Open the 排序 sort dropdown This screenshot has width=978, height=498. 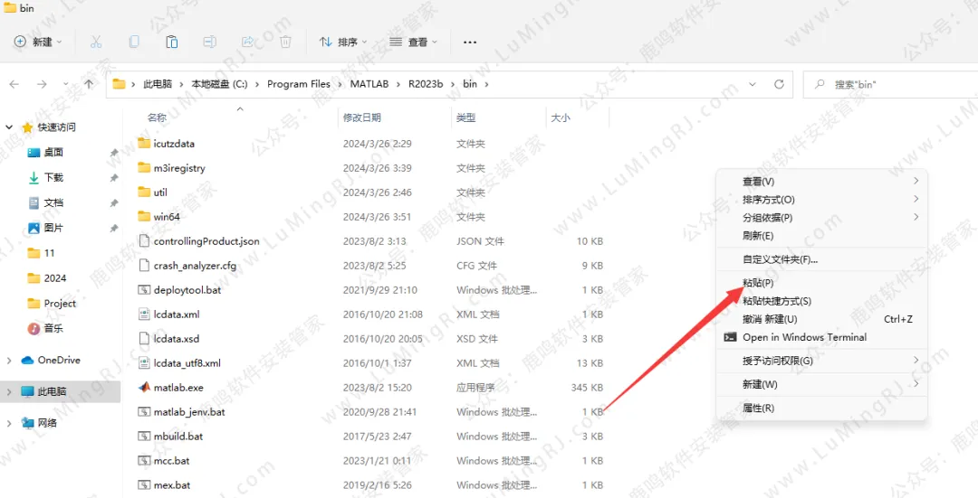pos(343,42)
